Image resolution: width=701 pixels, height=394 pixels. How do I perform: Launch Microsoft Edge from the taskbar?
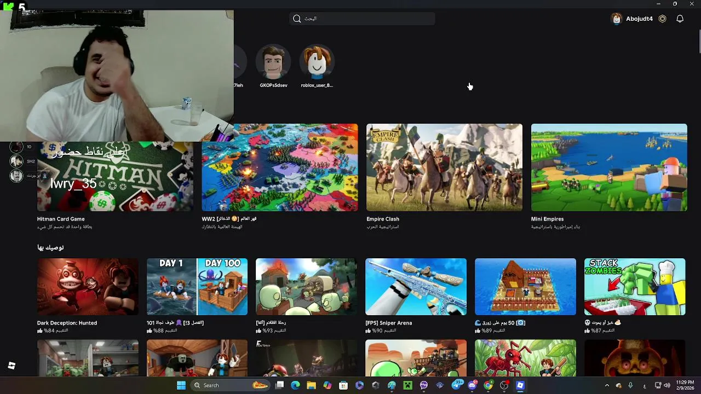click(x=295, y=385)
